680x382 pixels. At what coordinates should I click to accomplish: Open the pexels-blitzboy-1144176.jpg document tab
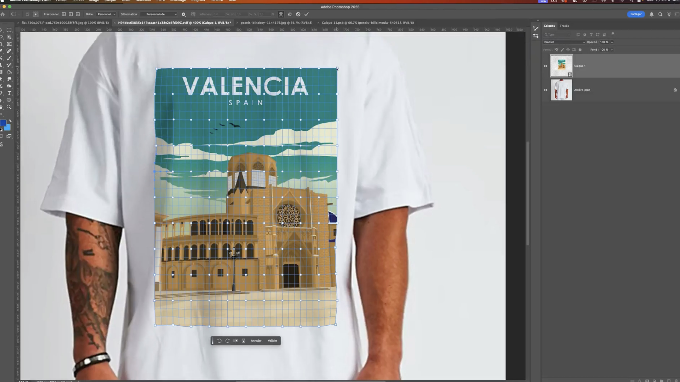tap(276, 23)
